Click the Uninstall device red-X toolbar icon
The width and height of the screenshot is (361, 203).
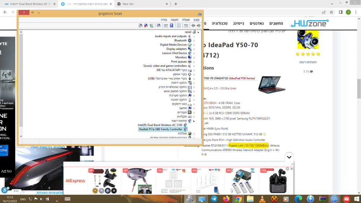pyautogui.click(x=146, y=26)
